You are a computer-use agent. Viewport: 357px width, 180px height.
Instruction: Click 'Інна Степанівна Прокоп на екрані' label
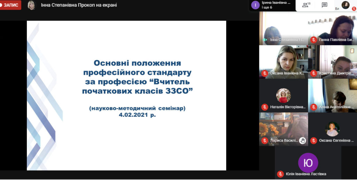tap(79, 5)
